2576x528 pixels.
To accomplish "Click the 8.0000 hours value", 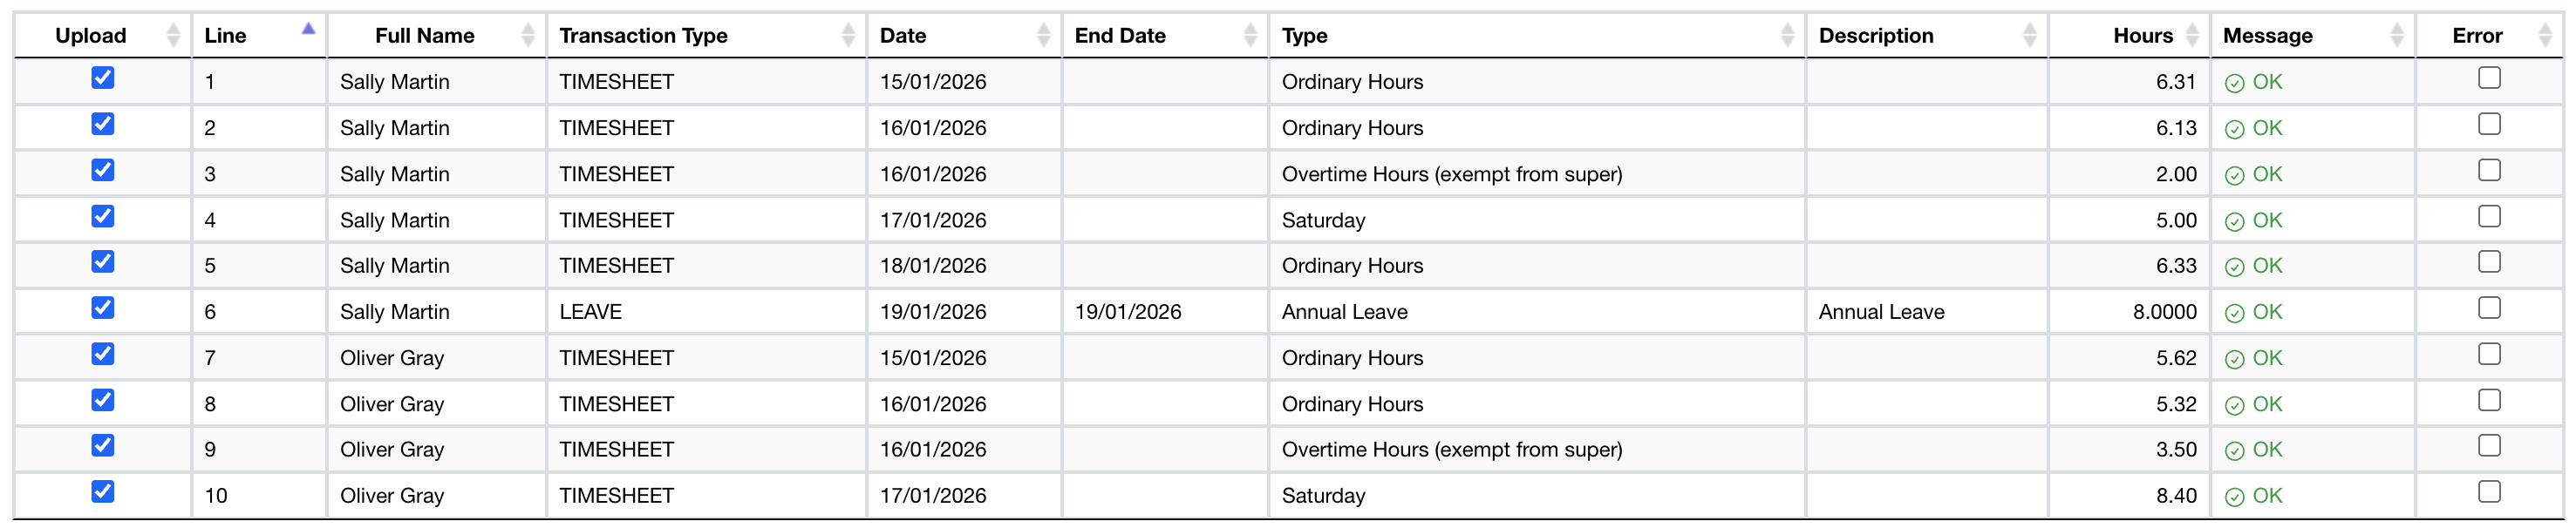I will pyautogui.click(x=2164, y=312).
